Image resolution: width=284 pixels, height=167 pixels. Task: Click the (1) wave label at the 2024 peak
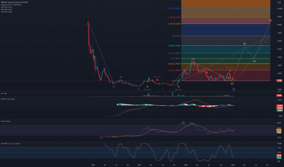pyautogui.click(x=193, y=59)
